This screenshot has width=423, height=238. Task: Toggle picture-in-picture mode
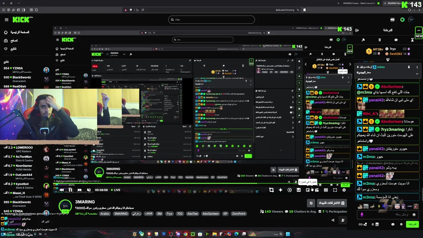point(308,190)
